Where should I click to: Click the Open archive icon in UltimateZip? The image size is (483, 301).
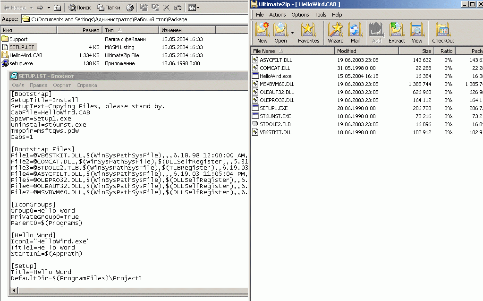[280, 33]
